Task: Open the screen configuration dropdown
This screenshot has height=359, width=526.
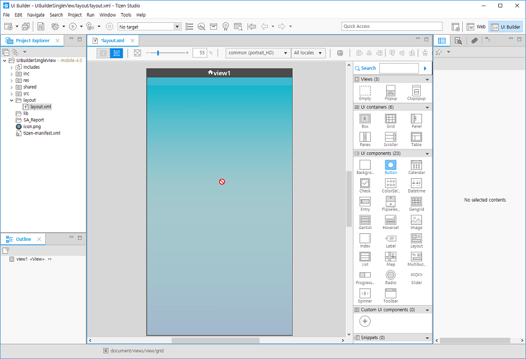Action: pyautogui.click(x=257, y=53)
